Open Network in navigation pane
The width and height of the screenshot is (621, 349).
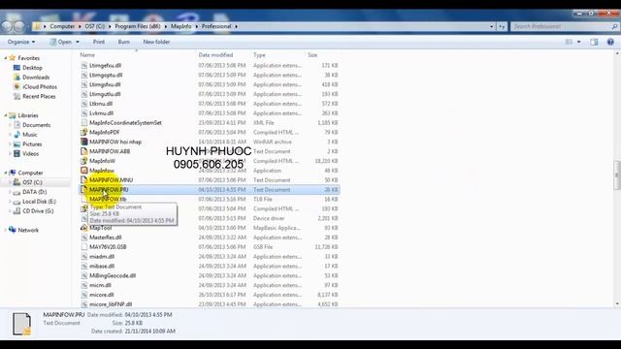(x=28, y=230)
